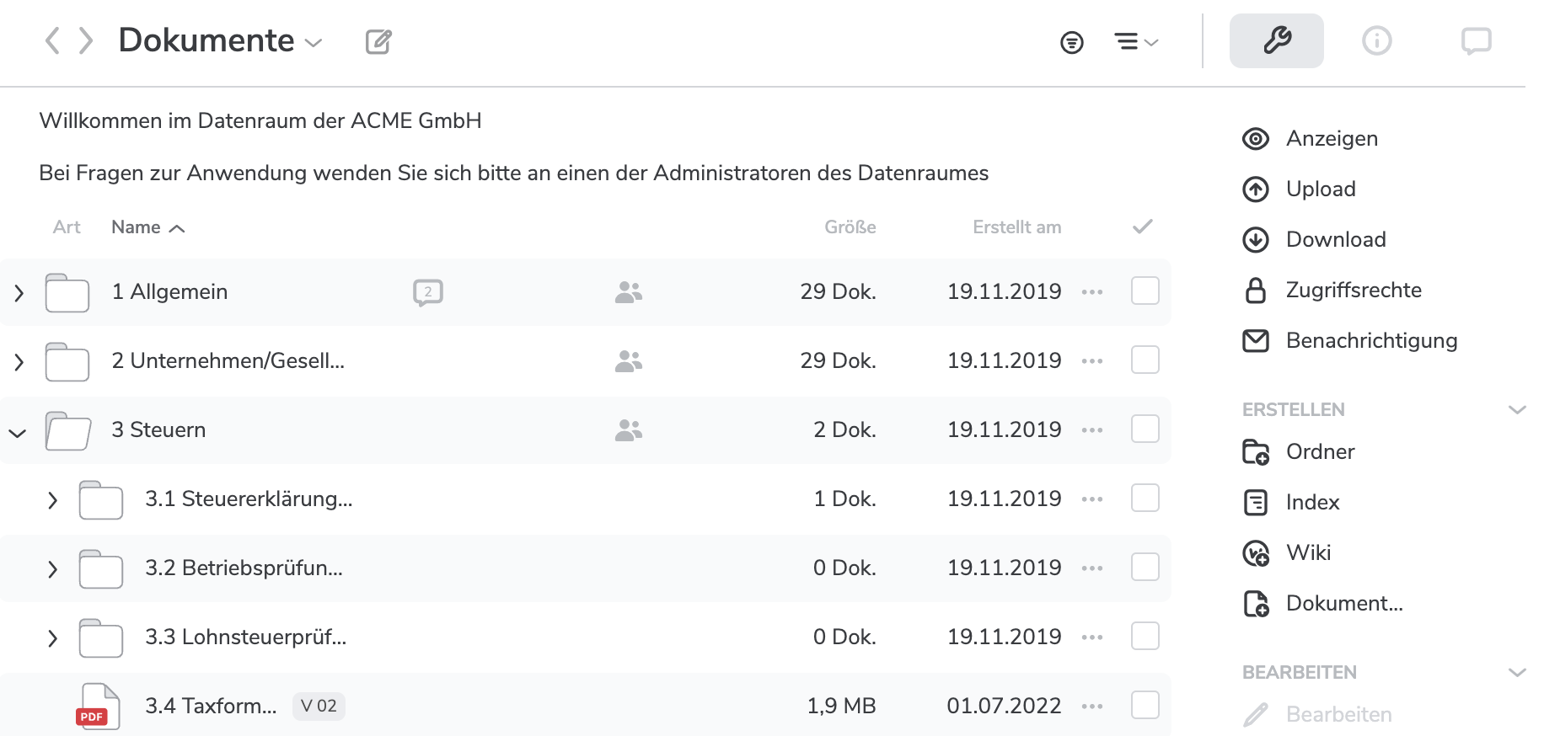Click the filter icon in the header
The height and width of the screenshot is (736, 1544).
tap(1071, 42)
